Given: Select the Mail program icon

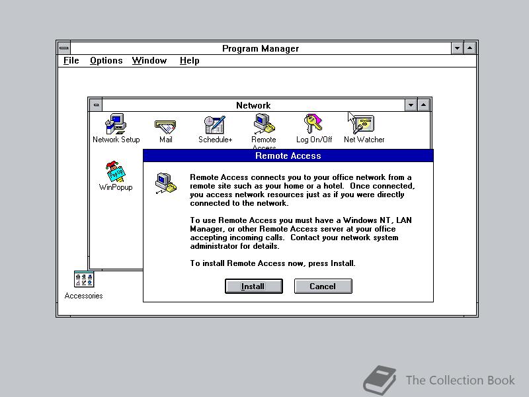Looking at the screenshot, I should [165, 126].
